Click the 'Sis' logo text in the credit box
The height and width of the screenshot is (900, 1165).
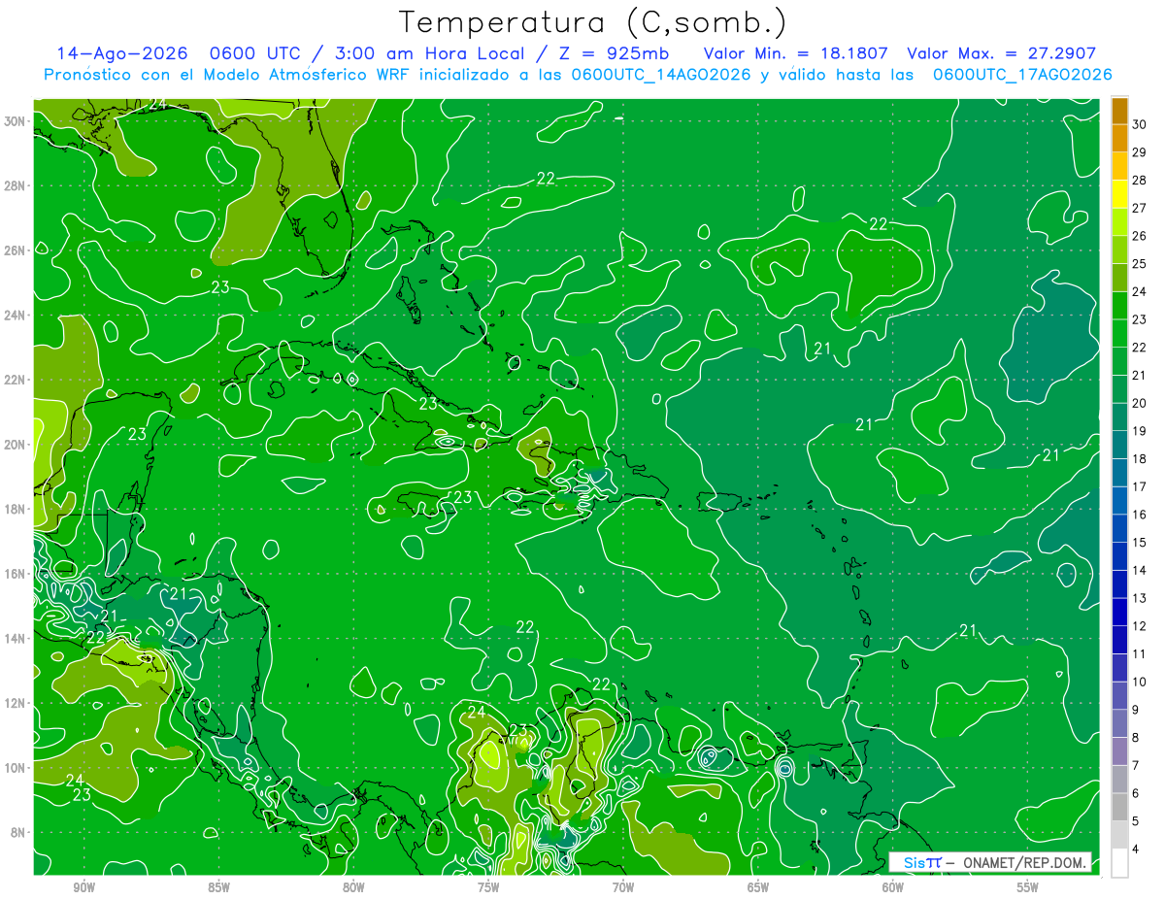tap(913, 862)
